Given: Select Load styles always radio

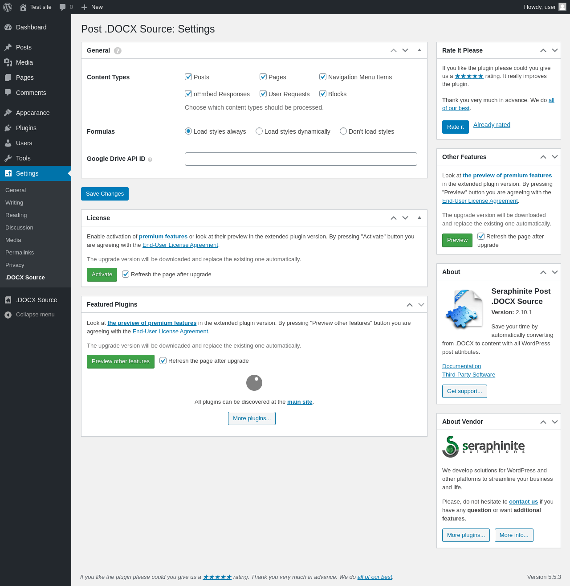Looking at the screenshot, I should (188, 131).
